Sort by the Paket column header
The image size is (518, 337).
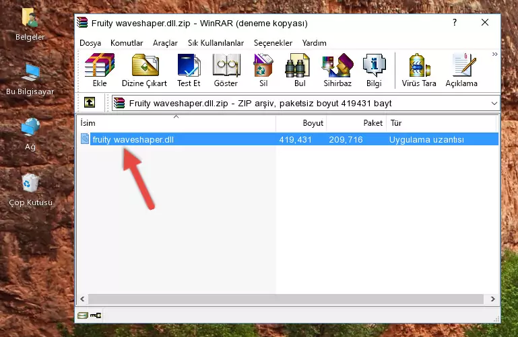point(356,122)
